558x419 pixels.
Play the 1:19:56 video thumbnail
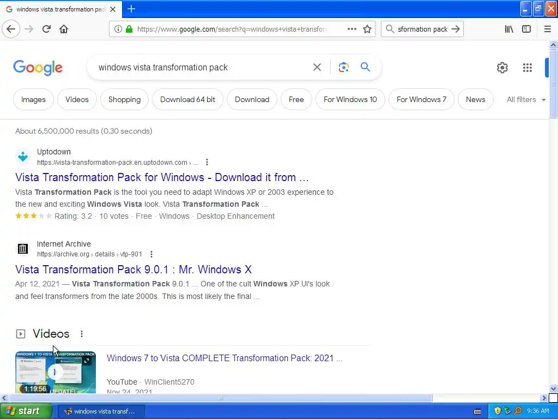56,372
